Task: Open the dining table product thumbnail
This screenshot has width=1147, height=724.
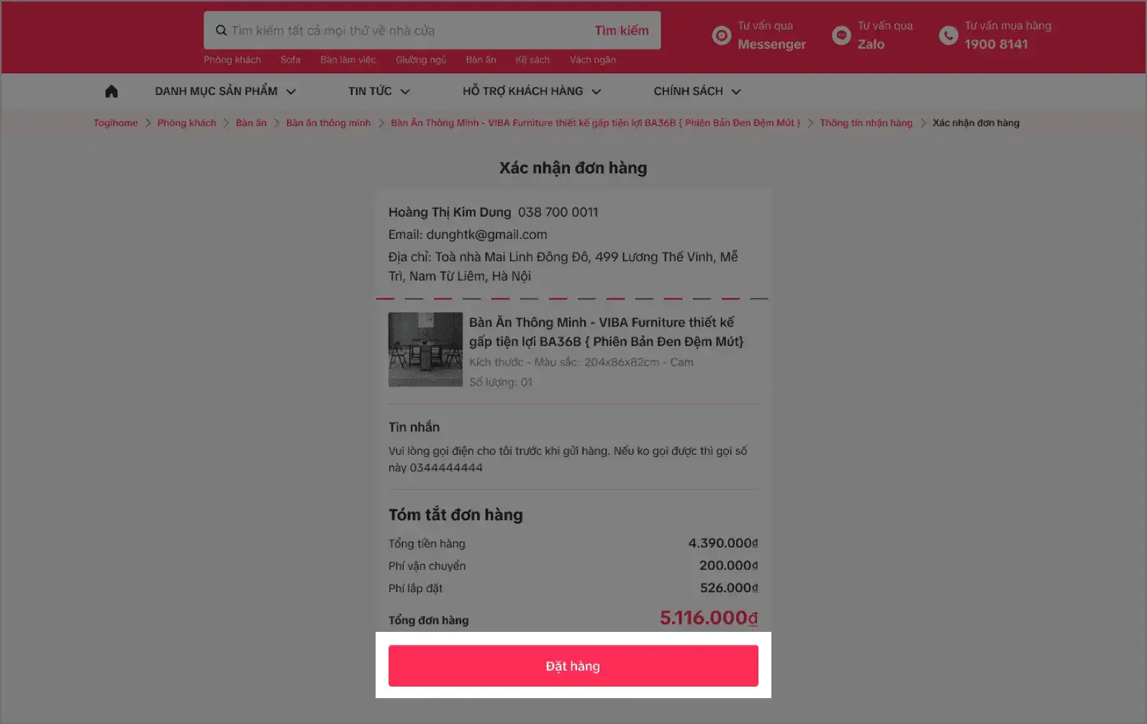Action: 425,349
